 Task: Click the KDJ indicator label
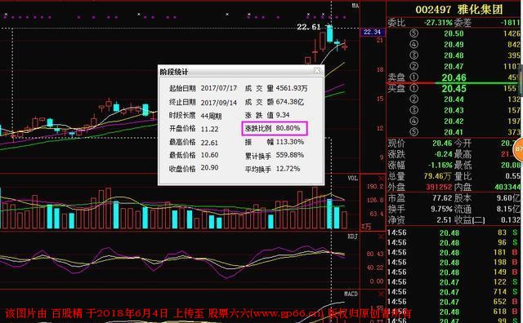click(x=352, y=237)
